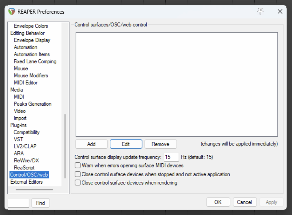Open Import preferences page
The image size is (292, 215).
click(x=20, y=118)
